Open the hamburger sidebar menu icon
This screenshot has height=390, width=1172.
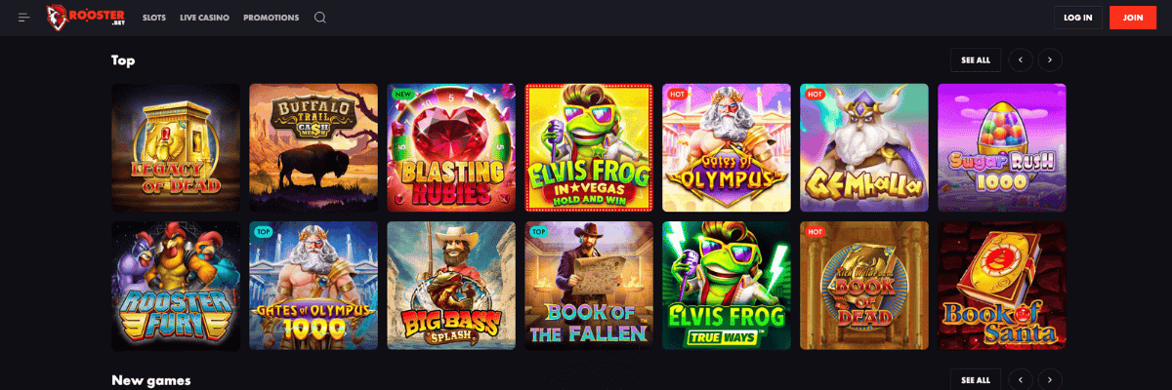[24, 18]
